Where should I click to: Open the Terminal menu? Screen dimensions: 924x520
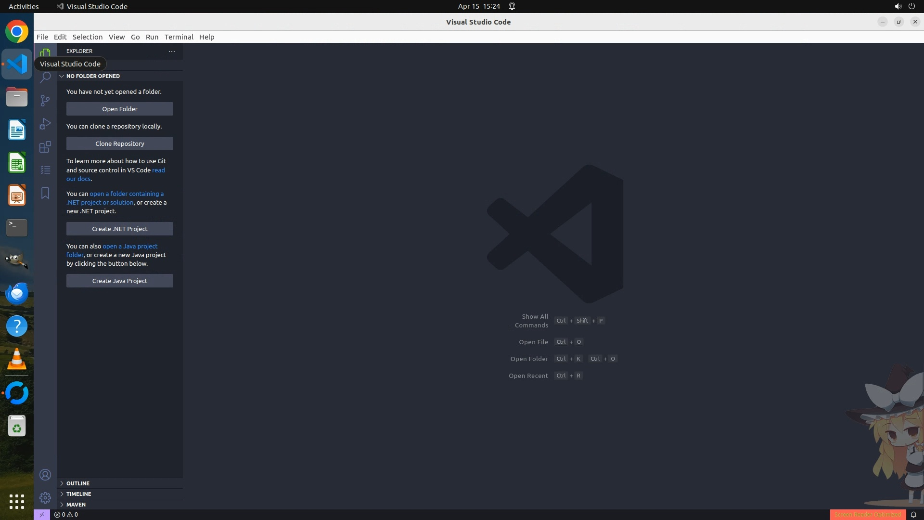click(179, 37)
